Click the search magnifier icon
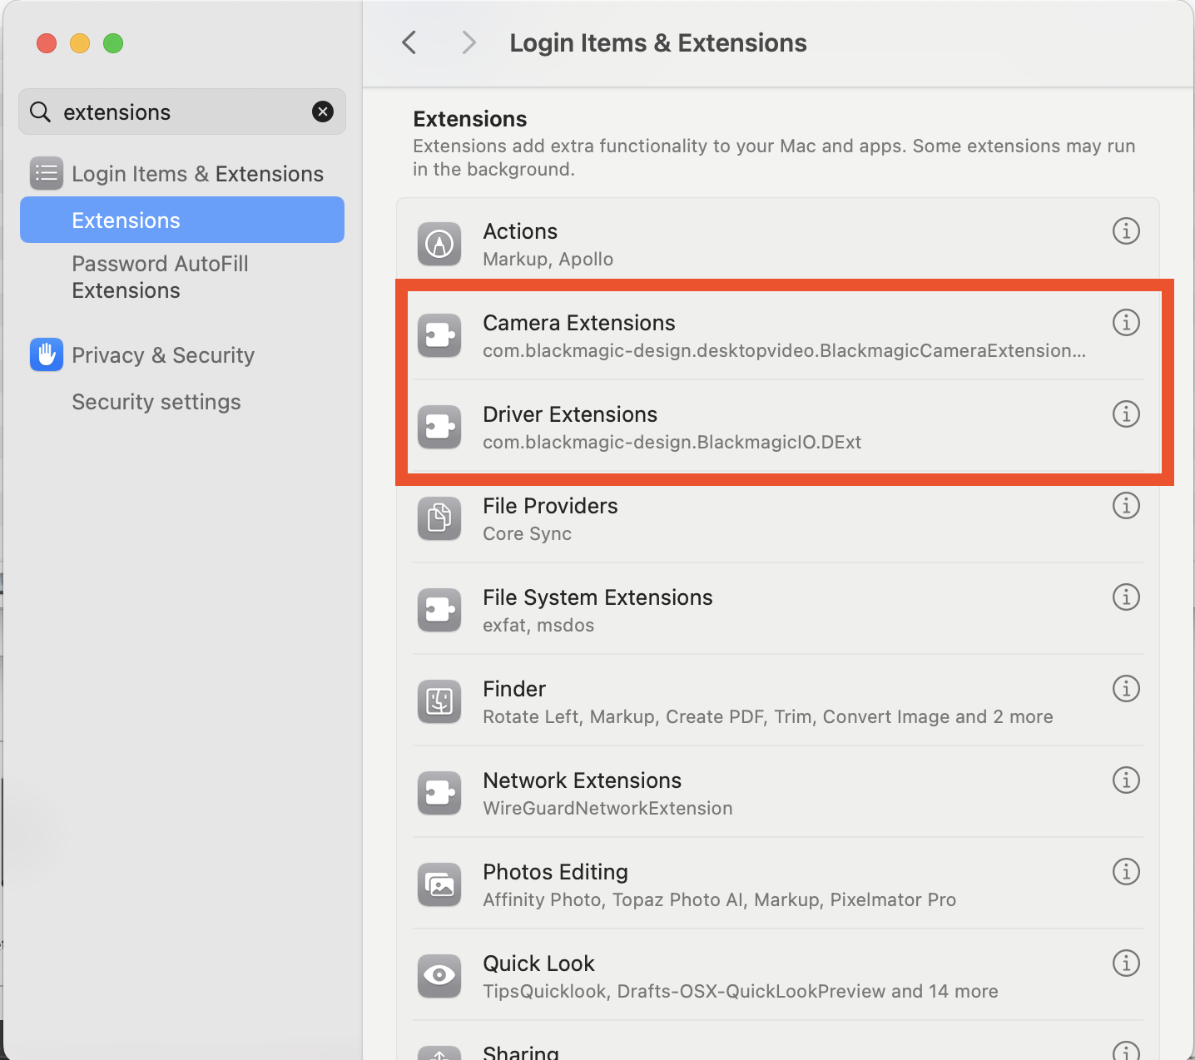Screen dimensions: 1195x1060 click(40, 111)
